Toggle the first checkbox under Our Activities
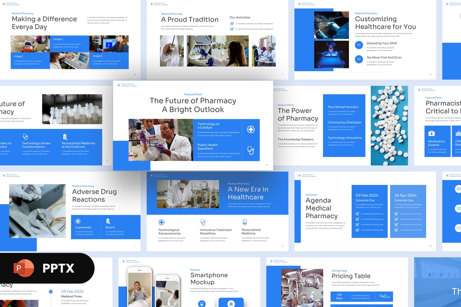 tap(232, 24)
